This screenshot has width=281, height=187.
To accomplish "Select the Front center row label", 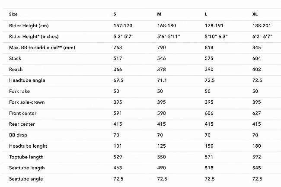I will [x=22, y=113].
